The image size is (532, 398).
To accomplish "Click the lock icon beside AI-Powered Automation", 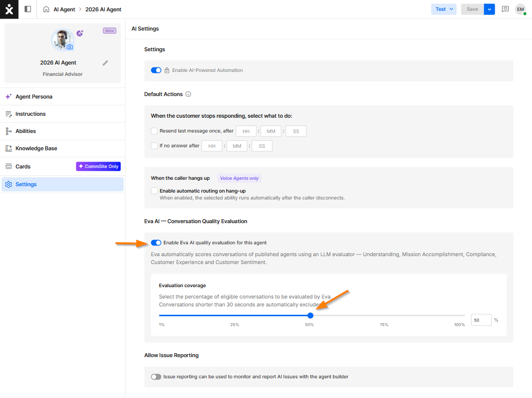I will 167,70.
